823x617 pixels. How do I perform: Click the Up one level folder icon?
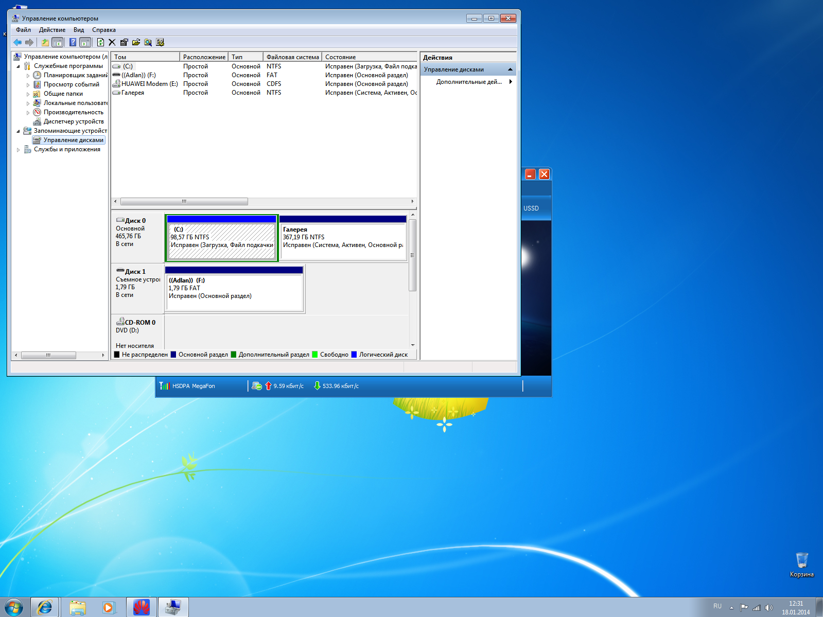pyautogui.click(x=45, y=42)
